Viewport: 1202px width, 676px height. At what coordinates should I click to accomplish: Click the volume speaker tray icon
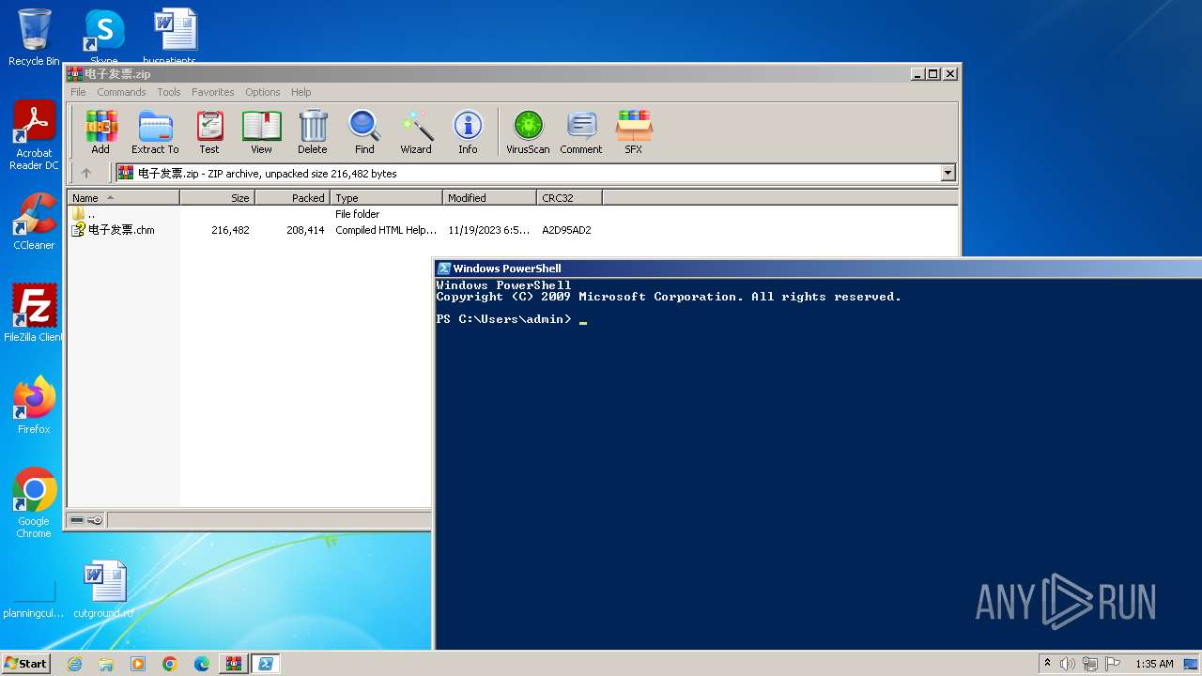(1068, 664)
